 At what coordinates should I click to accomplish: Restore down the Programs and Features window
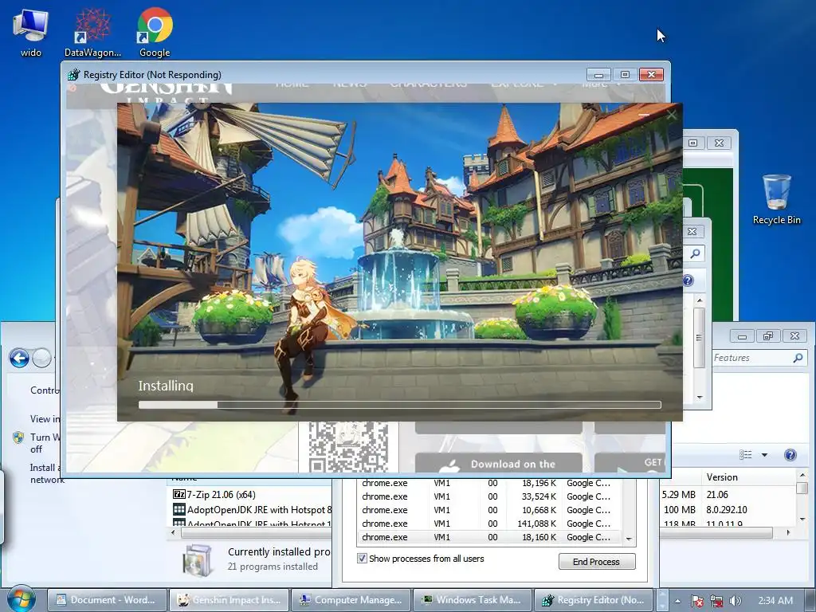(768, 336)
